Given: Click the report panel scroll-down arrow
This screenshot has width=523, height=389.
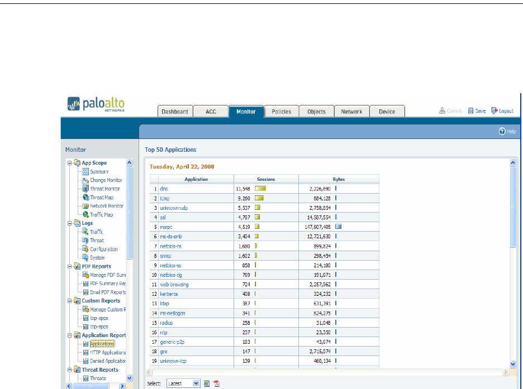Looking at the screenshot, I should click(513, 364).
